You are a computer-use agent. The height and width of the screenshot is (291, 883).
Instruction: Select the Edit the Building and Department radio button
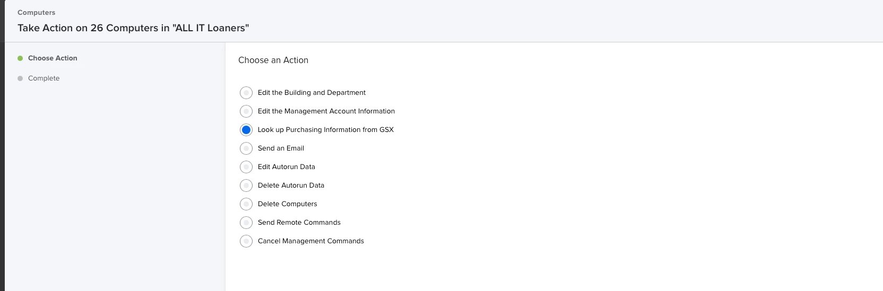click(246, 93)
